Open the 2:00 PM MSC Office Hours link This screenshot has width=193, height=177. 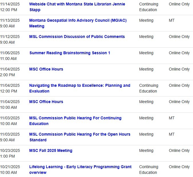coord(46,69)
